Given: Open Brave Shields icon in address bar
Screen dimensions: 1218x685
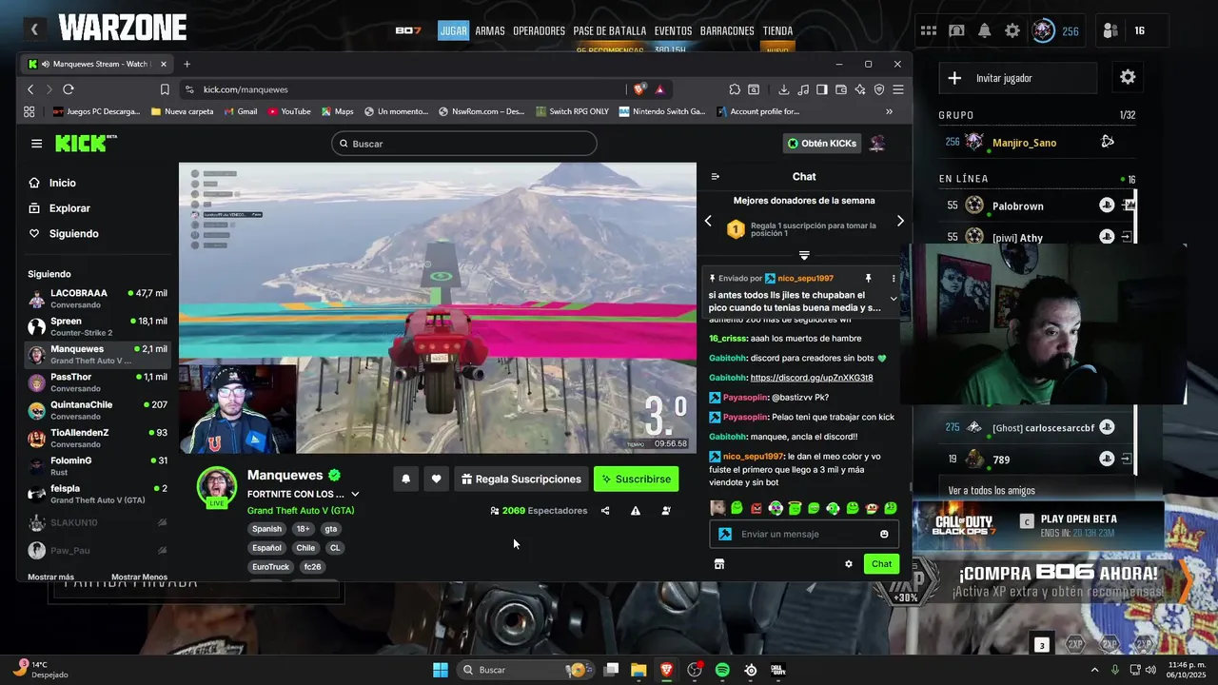Looking at the screenshot, I should tap(639, 89).
